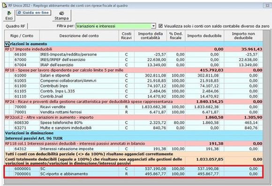Select the RF17 Imposte indeducibili row

pyautogui.click(x=134, y=49)
